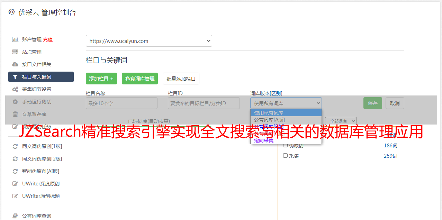Choose 公有词库[A版] from the dropdown list
This screenshot has height=220, width=442.
click(286, 119)
